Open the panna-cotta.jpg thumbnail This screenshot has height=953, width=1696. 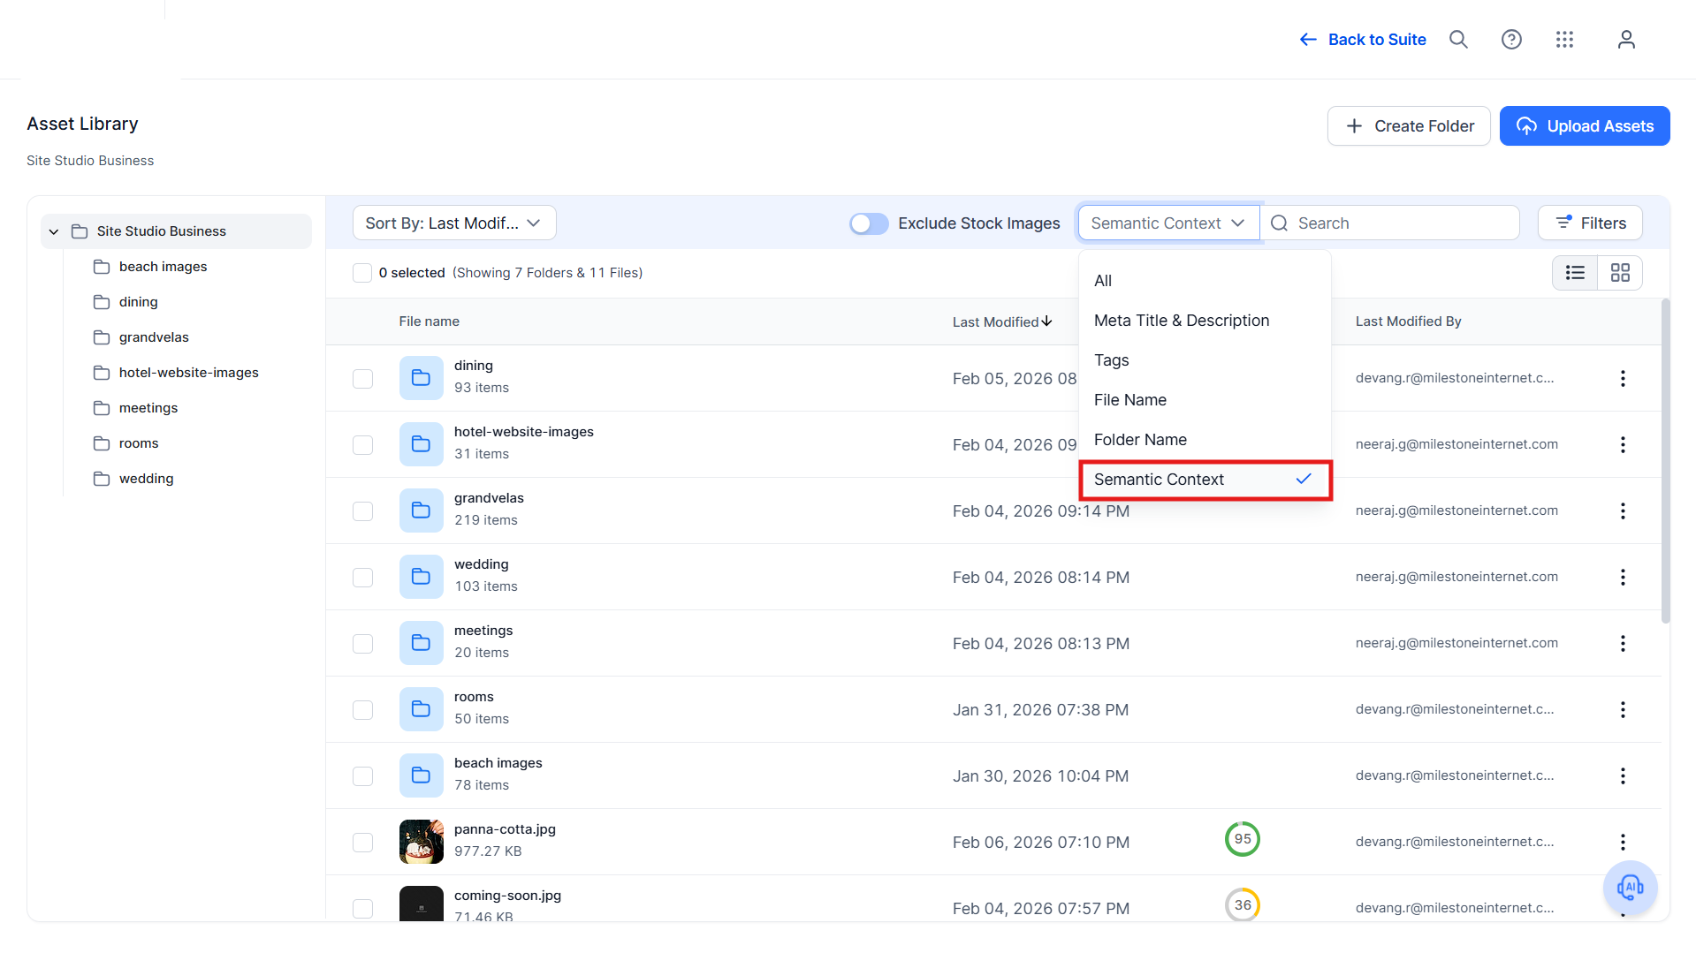421,842
